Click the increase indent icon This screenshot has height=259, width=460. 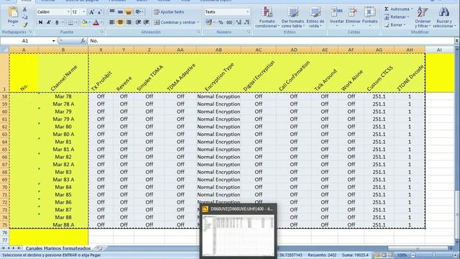146,22
